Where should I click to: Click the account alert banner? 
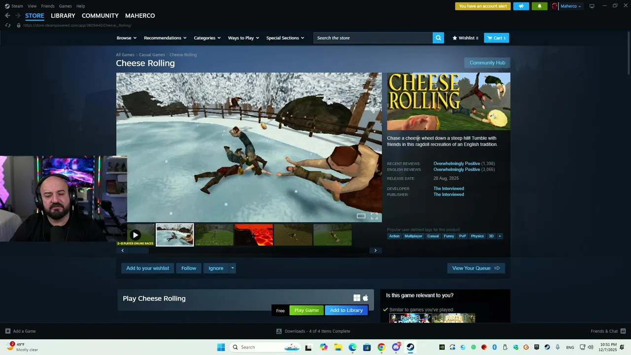(x=483, y=6)
